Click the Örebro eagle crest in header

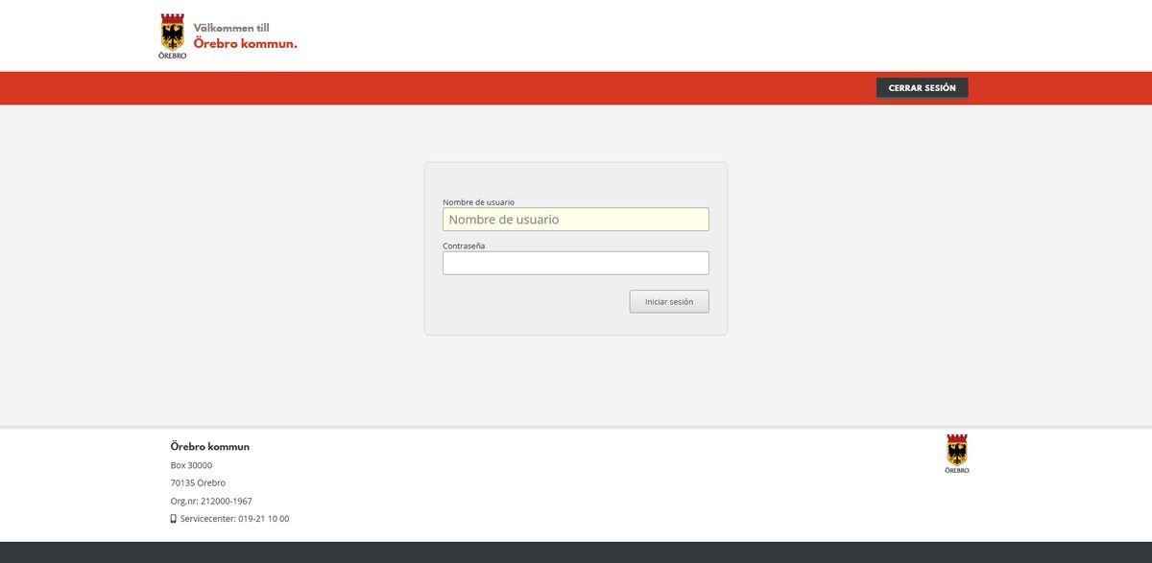pyautogui.click(x=173, y=32)
